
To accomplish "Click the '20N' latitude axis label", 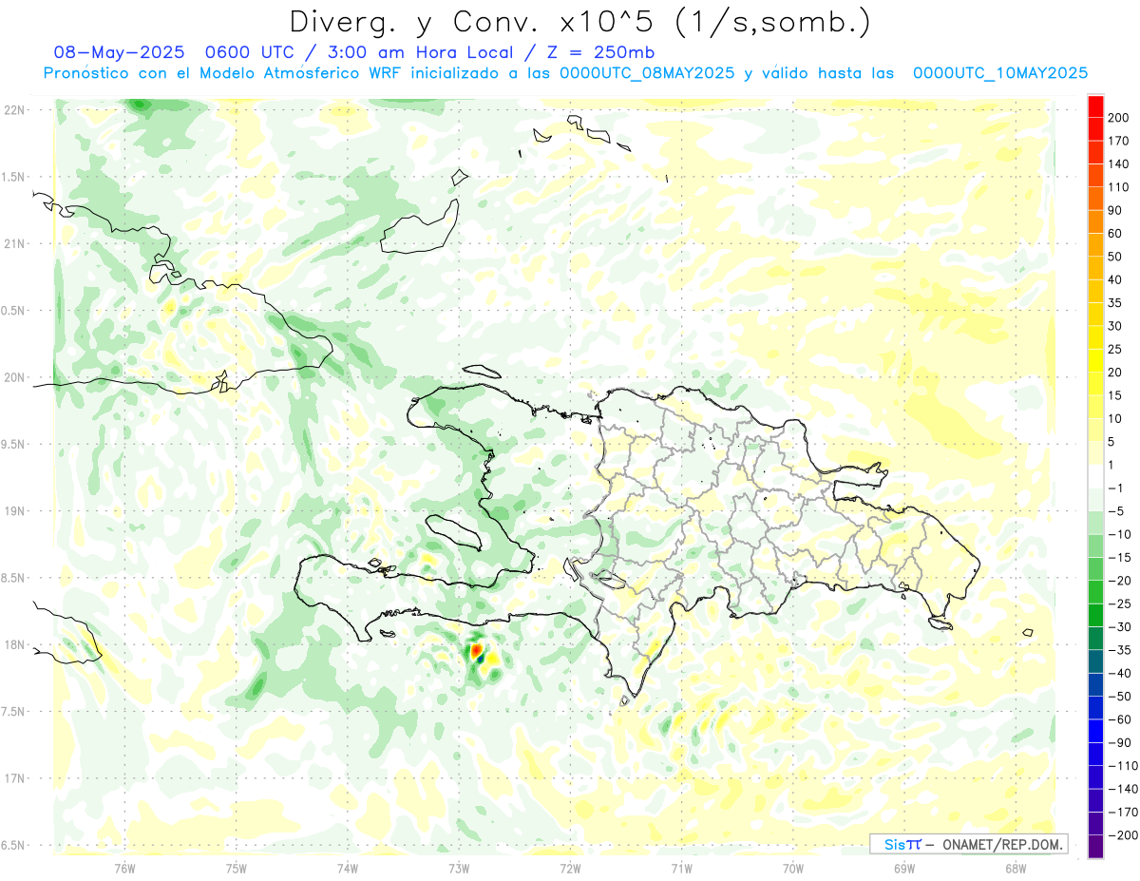I will point(13,377).
